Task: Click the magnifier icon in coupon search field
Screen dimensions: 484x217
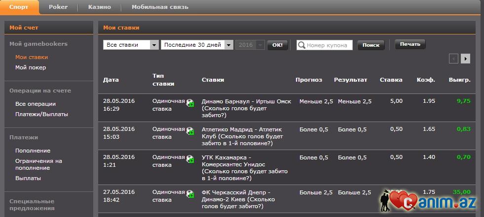Action: tap(301, 45)
